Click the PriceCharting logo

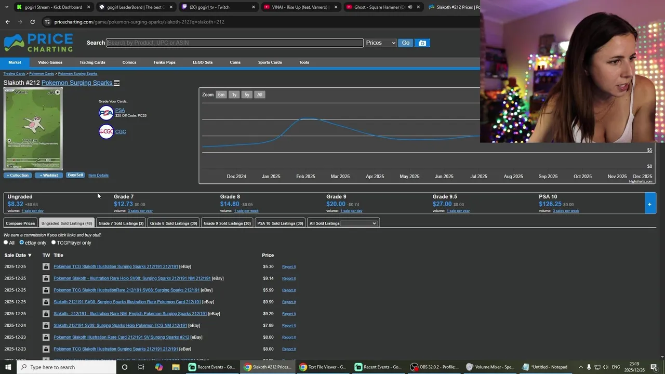pos(38,43)
